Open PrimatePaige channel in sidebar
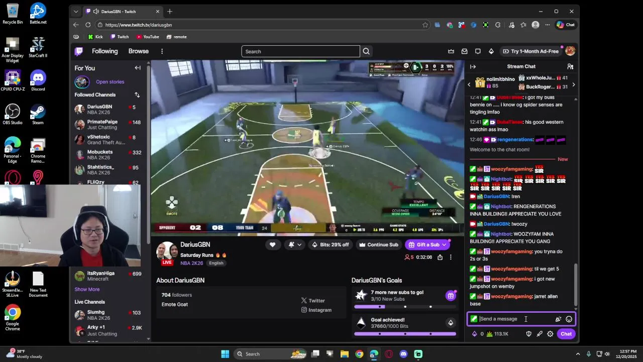This screenshot has width=643, height=362. click(108, 124)
